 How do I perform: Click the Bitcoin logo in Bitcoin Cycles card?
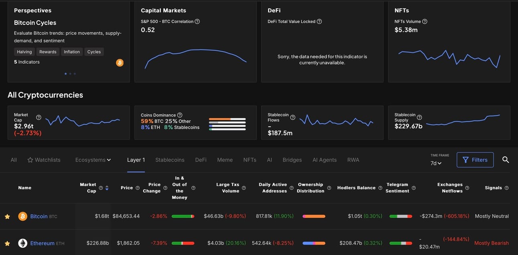(x=119, y=63)
